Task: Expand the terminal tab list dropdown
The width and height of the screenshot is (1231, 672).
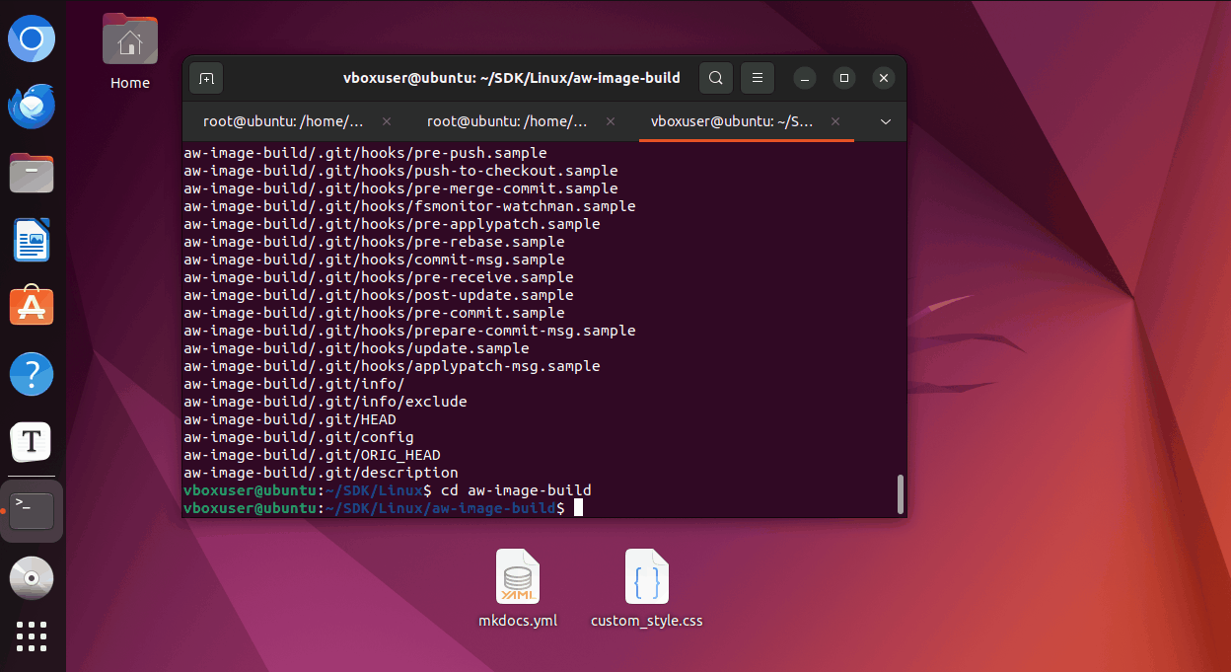Action: click(885, 121)
